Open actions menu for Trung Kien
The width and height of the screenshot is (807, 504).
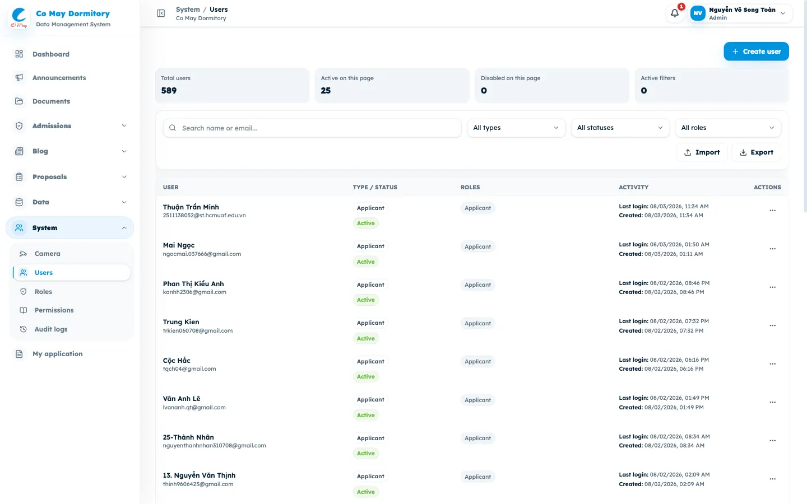pyautogui.click(x=772, y=325)
